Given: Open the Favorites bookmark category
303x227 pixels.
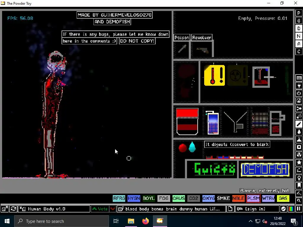Looking at the screenshot, I should (x=299, y=186).
